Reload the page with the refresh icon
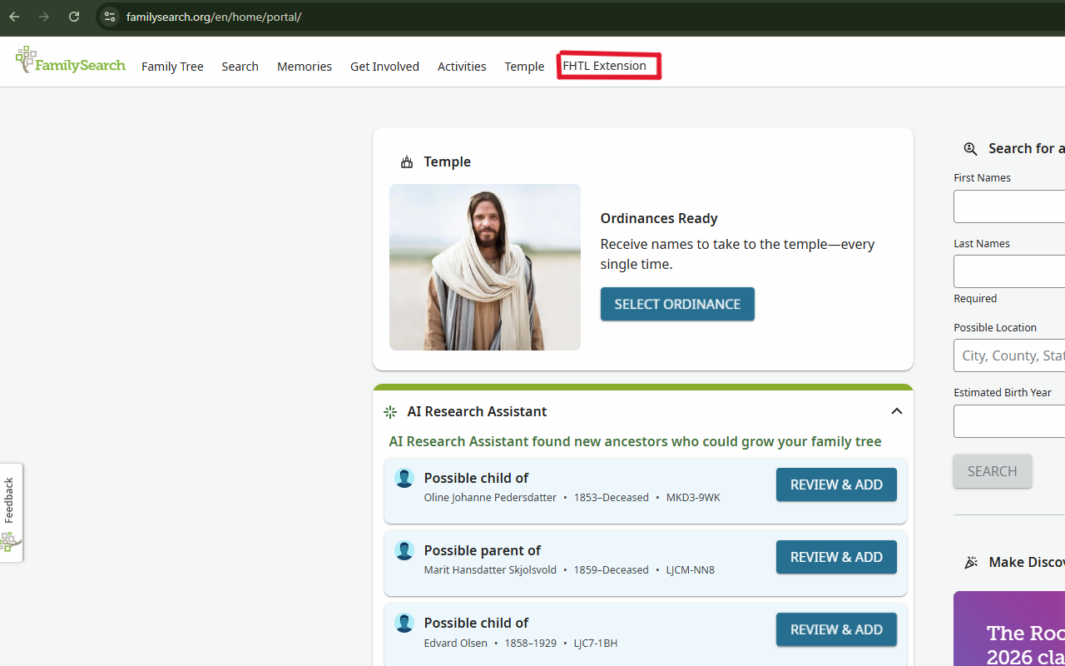 74,17
